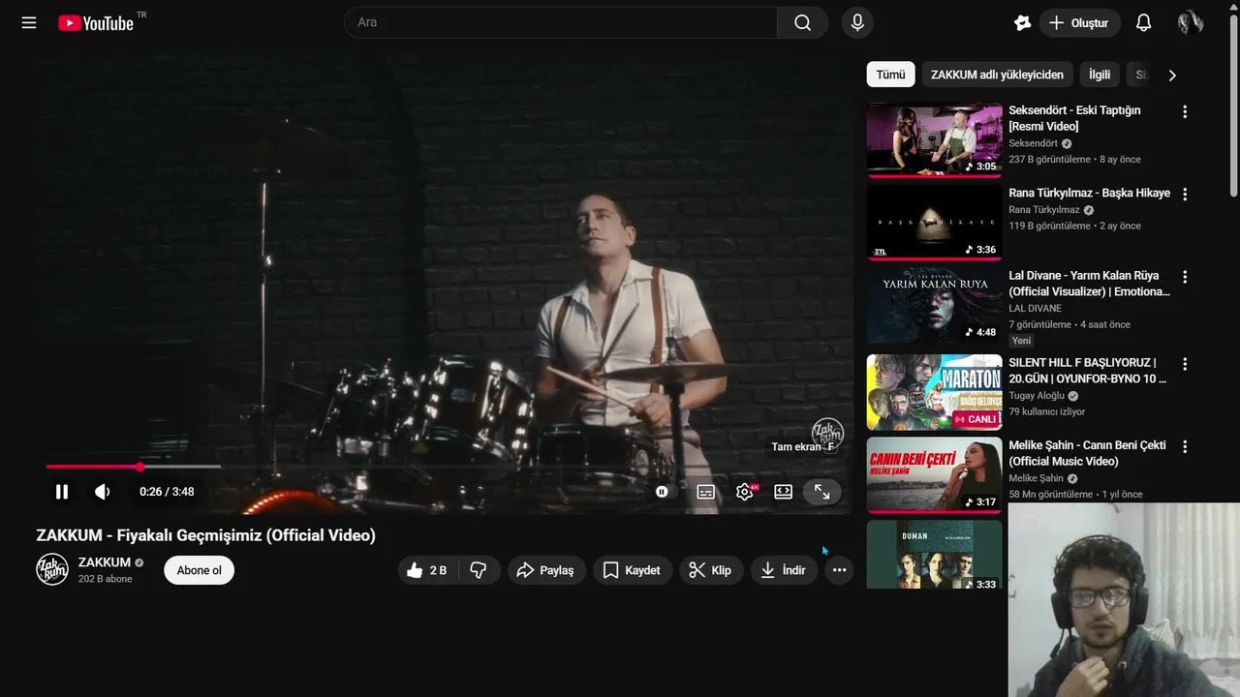Screen dimensions: 1240x697
Task: Pause the video
Action: [x=61, y=492]
